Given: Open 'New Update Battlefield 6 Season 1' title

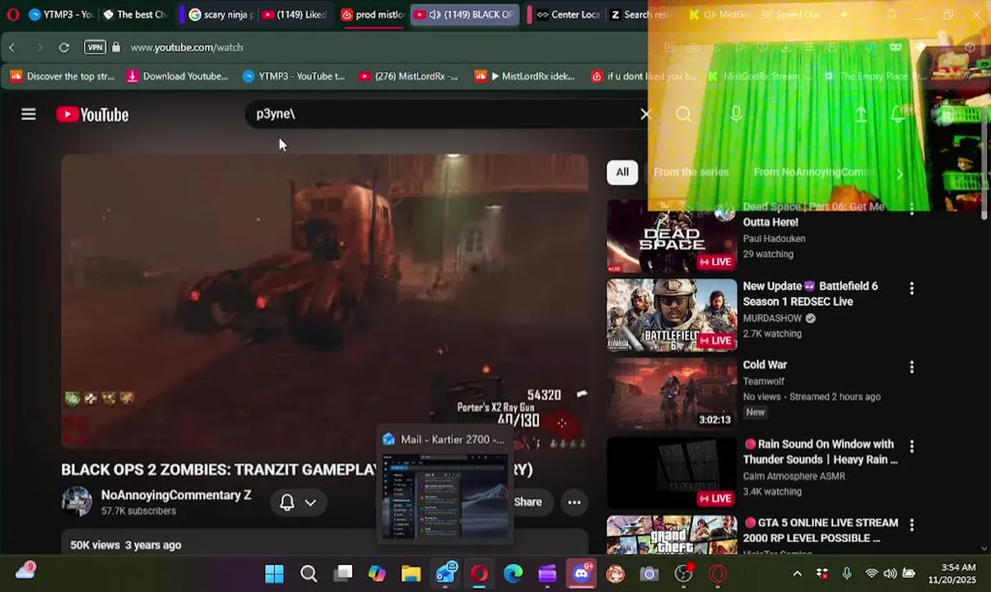Looking at the screenshot, I should pos(811,294).
